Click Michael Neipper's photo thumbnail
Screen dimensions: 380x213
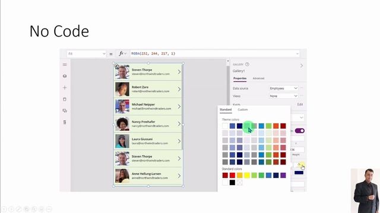coord(122,106)
